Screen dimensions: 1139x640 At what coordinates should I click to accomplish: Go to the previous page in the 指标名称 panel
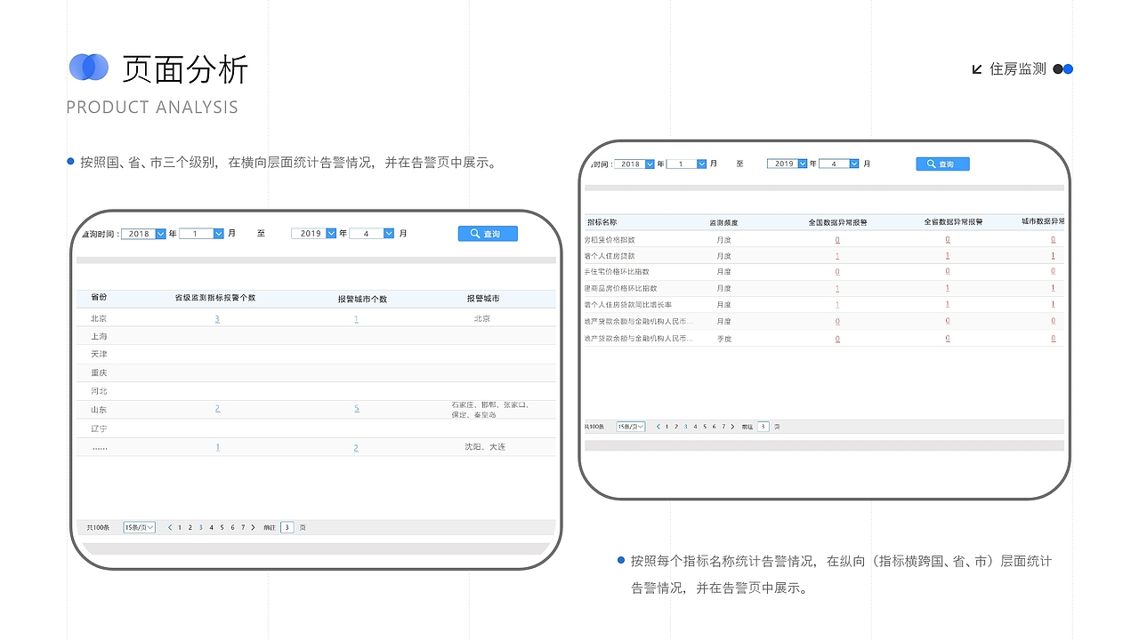click(x=658, y=427)
